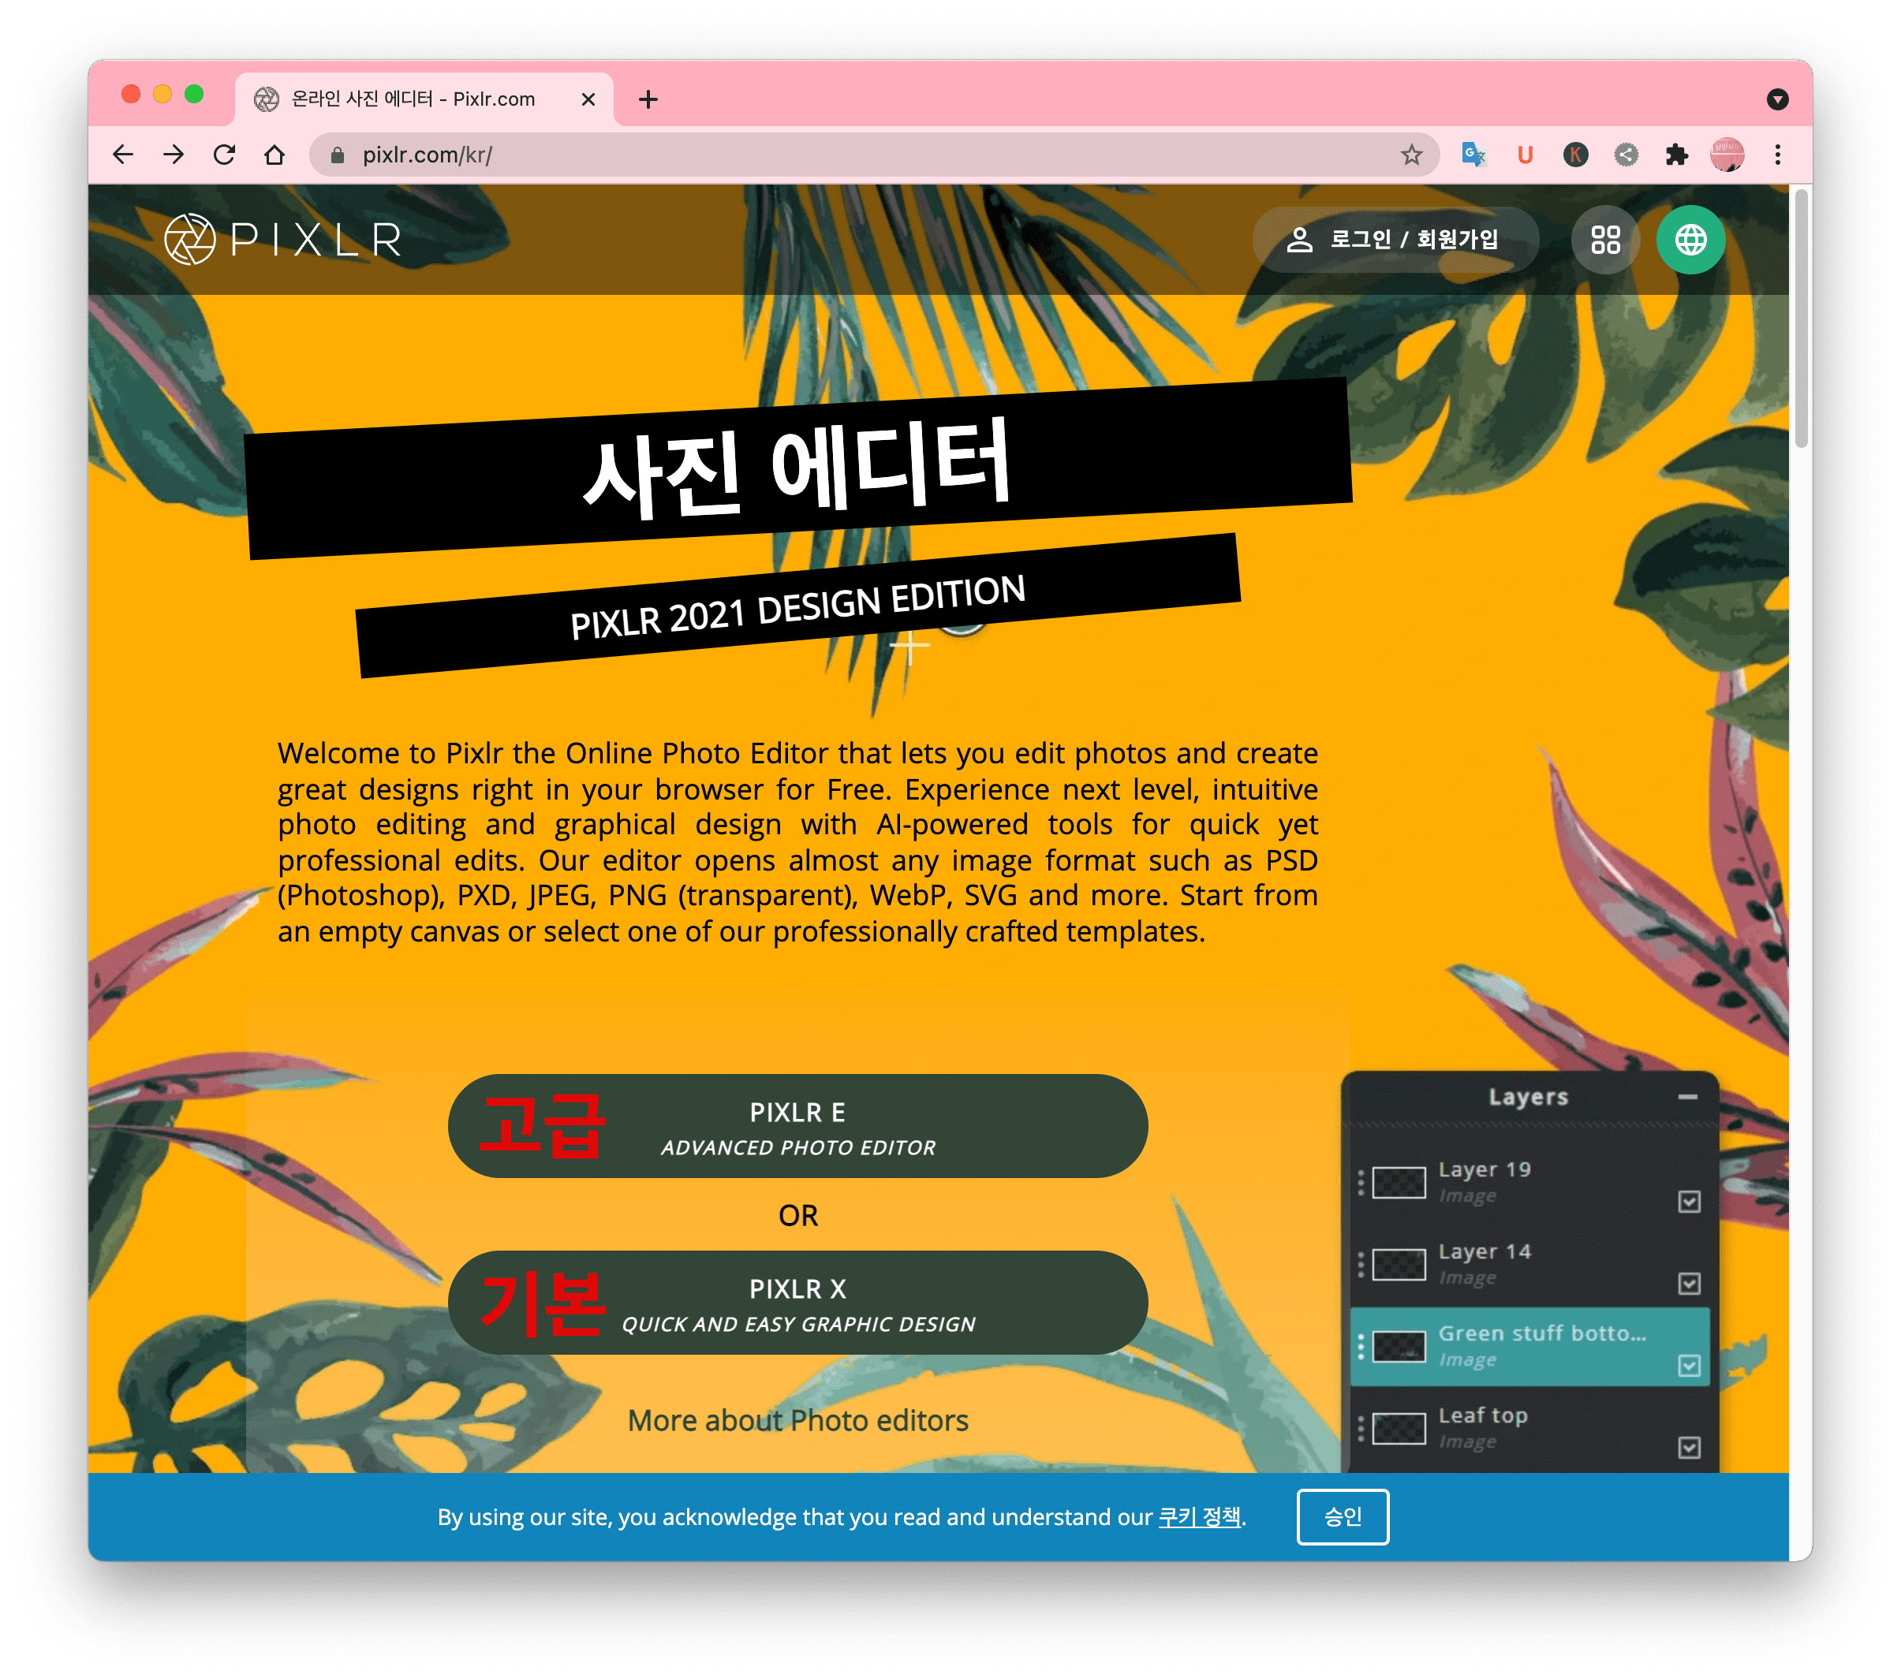Reload the page with refresh icon

[224, 155]
